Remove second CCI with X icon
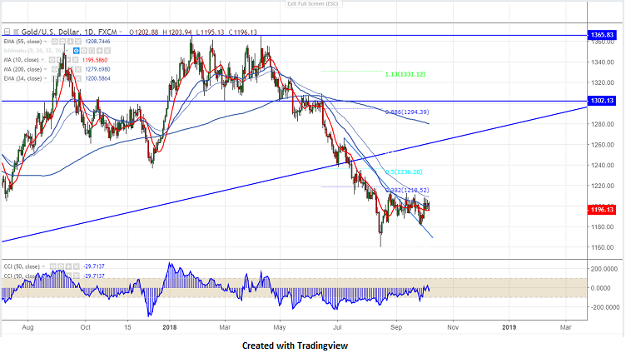Viewport: 626px width, 353px height. [x=77, y=276]
